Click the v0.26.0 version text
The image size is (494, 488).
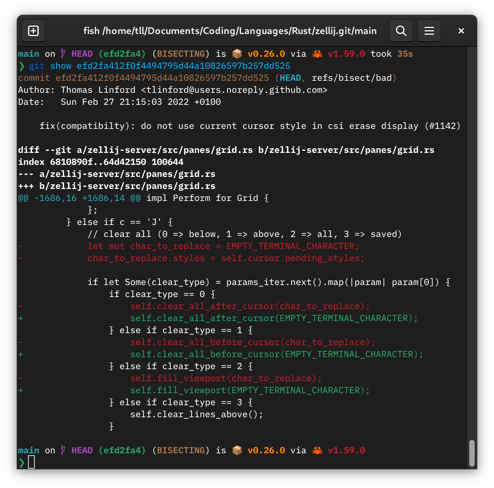coord(266,53)
